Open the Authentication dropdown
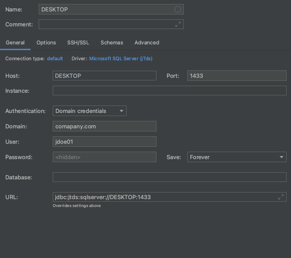The image size is (291, 258). 90,111
